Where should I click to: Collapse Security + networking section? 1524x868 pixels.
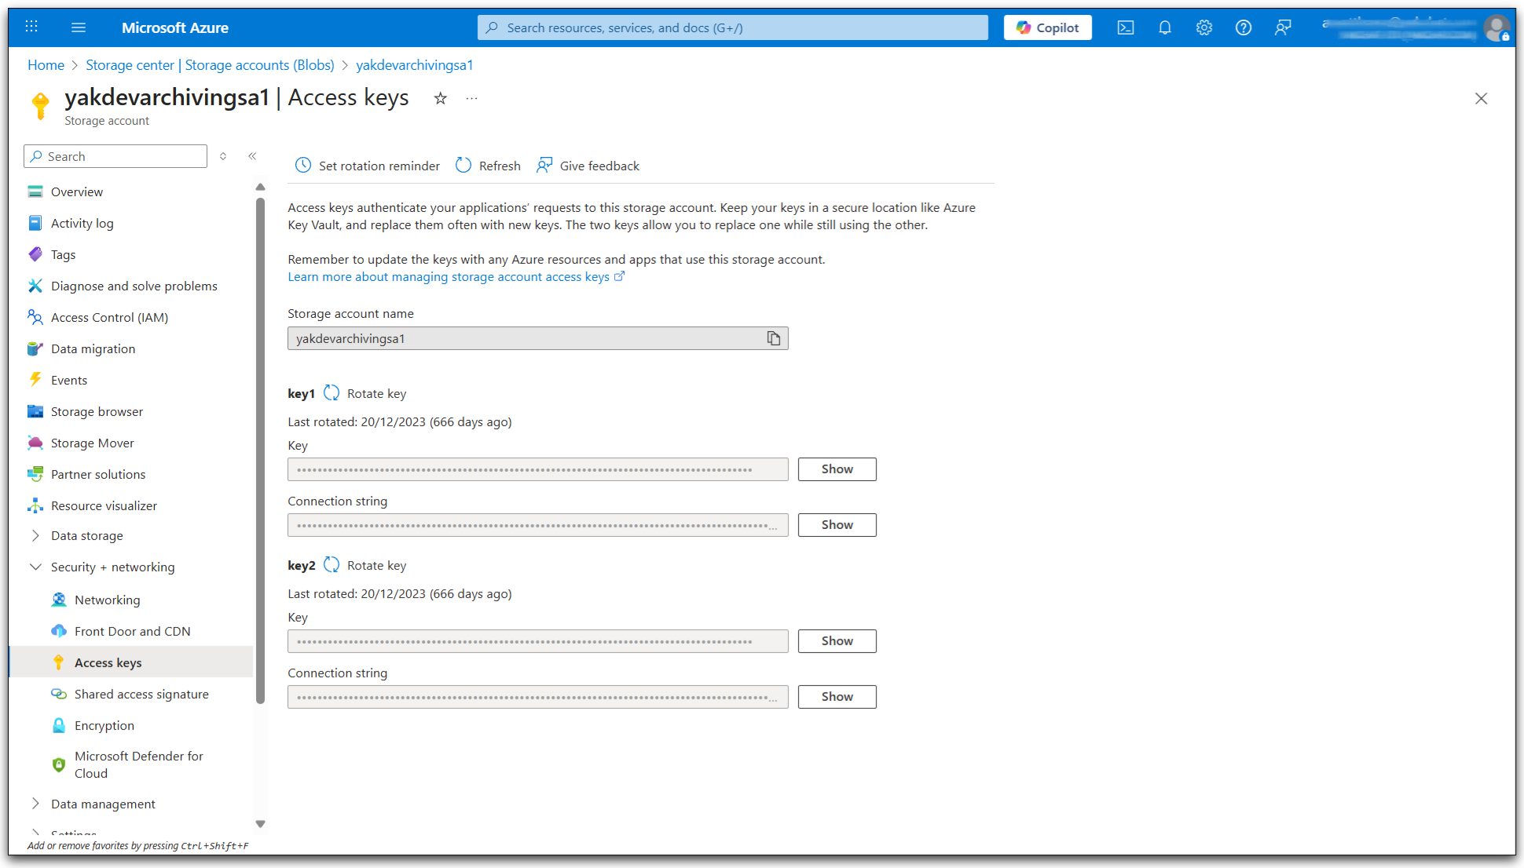tap(35, 567)
